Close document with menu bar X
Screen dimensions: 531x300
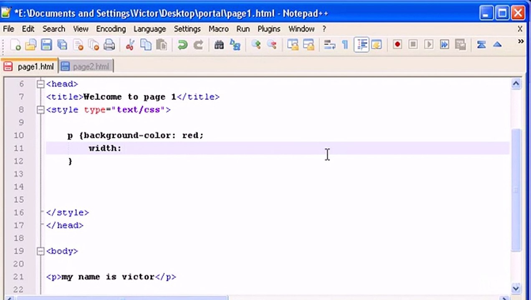click(x=520, y=29)
